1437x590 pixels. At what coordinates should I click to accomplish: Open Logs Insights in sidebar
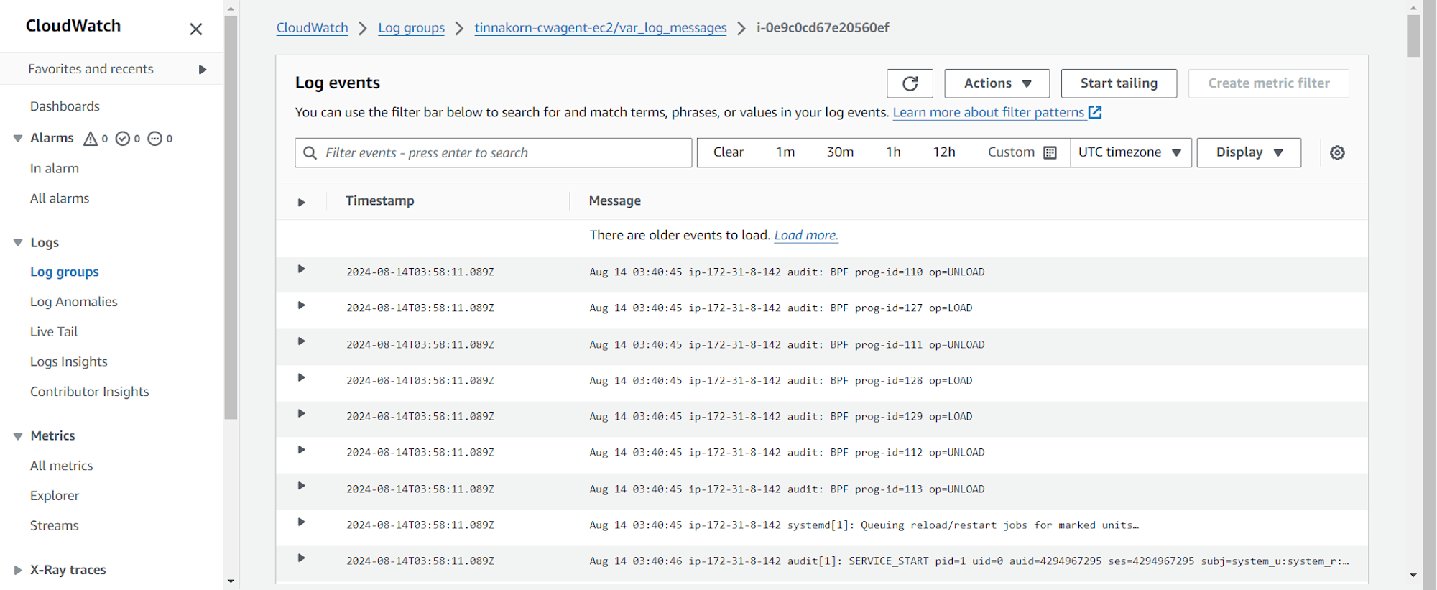pyautogui.click(x=69, y=362)
